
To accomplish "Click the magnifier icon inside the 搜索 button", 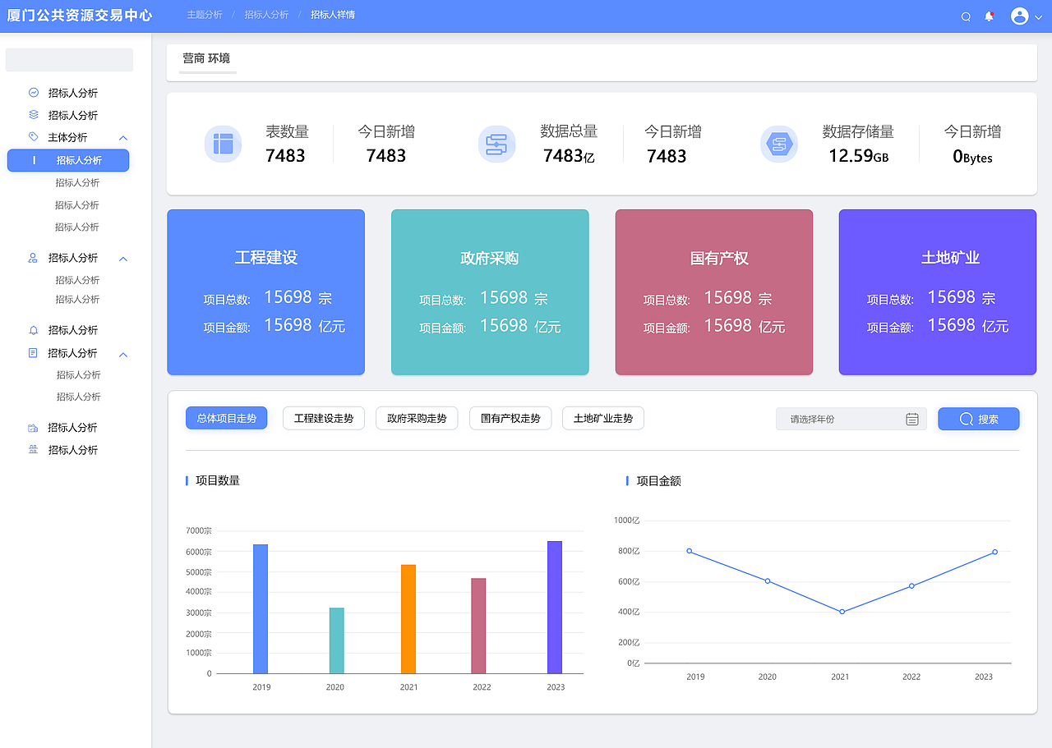I will pos(967,419).
